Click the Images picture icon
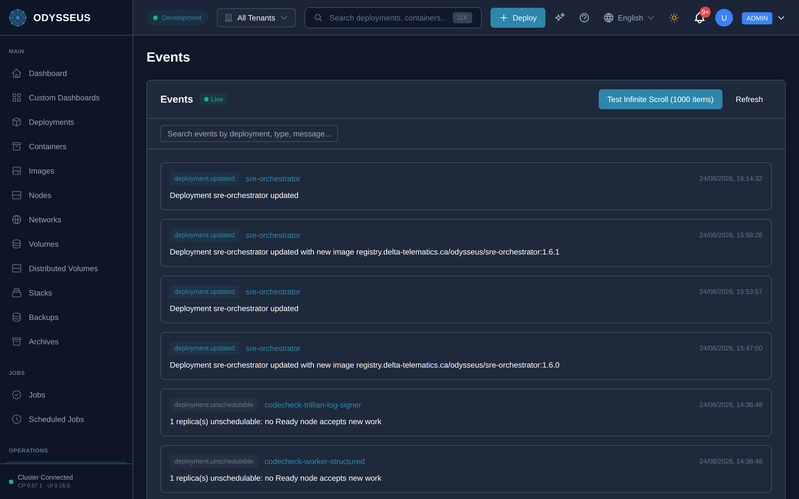Image resolution: width=799 pixels, height=499 pixels. [x=17, y=171]
